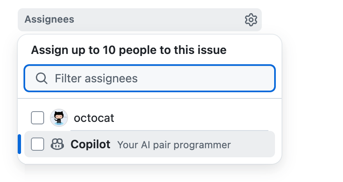Choose the bold Copilot name
This screenshot has height=182, width=343.
tap(91, 145)
